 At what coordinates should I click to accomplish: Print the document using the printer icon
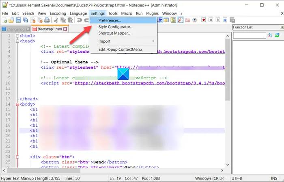click(x=47, y=20)
